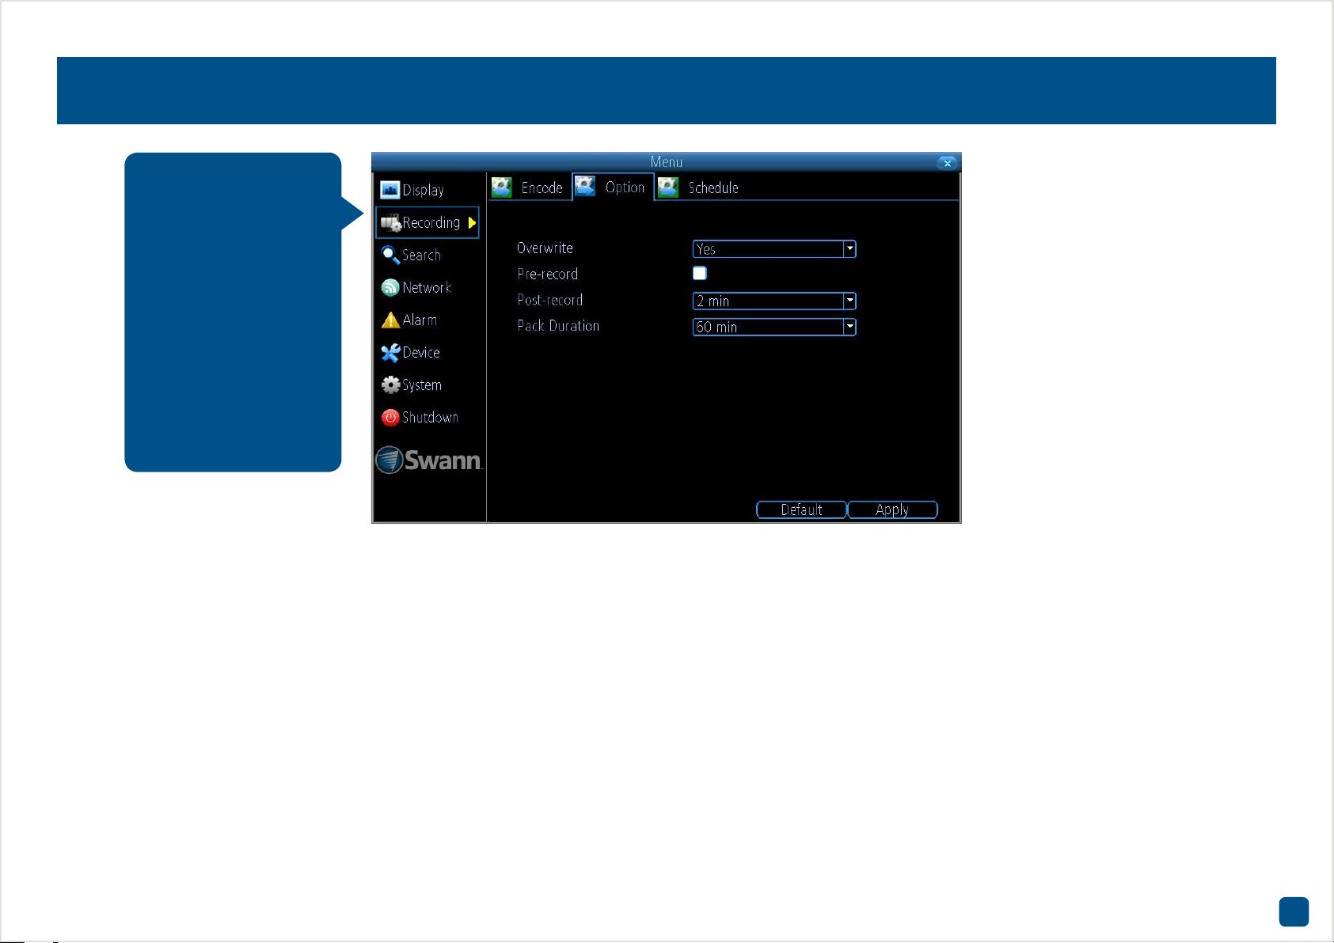Click the Search magnifier icon
This screenshot has width=1334, height=943.
click(390, 256)
